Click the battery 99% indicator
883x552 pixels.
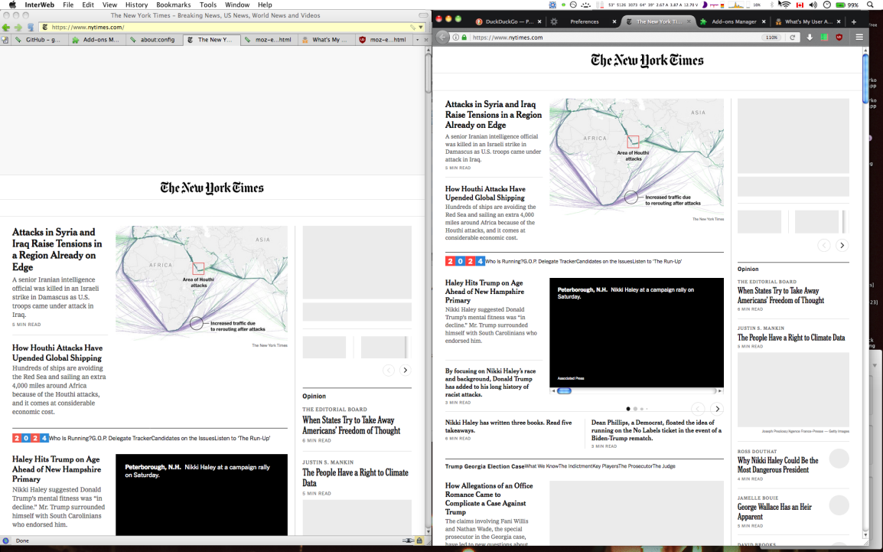(x=848, y=5)
